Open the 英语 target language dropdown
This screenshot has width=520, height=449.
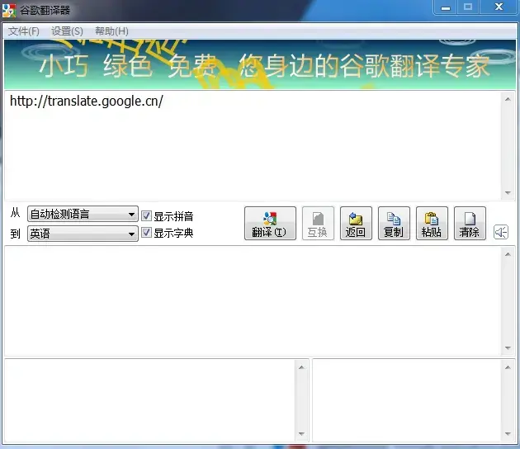(x=83, y=234)
